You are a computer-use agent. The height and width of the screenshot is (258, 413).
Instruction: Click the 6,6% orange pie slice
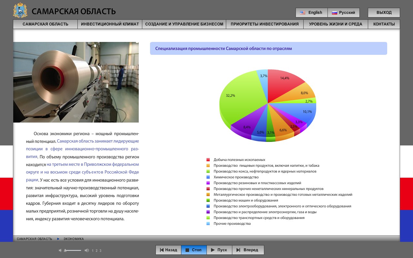[x=280, y=126]
